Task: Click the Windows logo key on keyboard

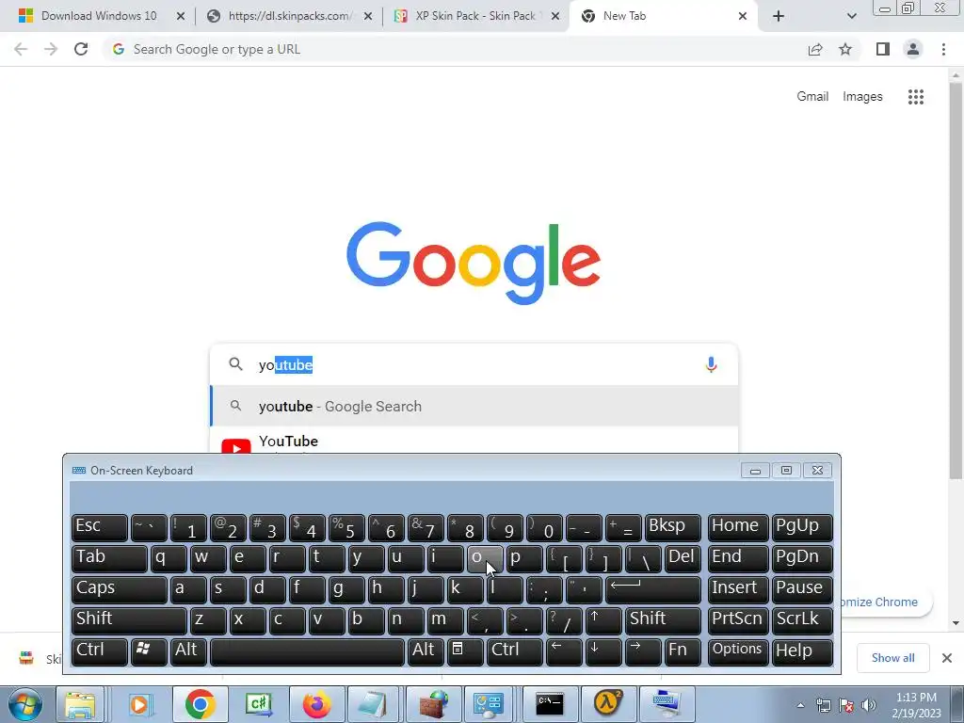Action: point(149,651)
